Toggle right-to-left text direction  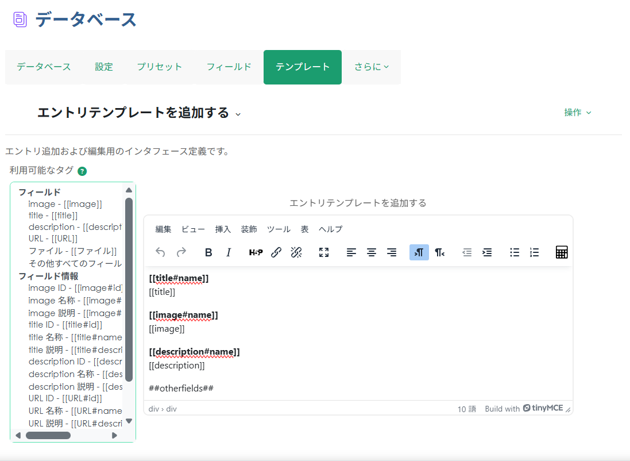(439, 252)
